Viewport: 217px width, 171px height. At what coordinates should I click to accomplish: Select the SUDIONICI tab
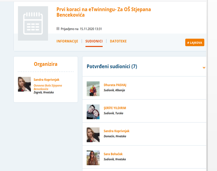pyautogui.click(x=94, y=41)
